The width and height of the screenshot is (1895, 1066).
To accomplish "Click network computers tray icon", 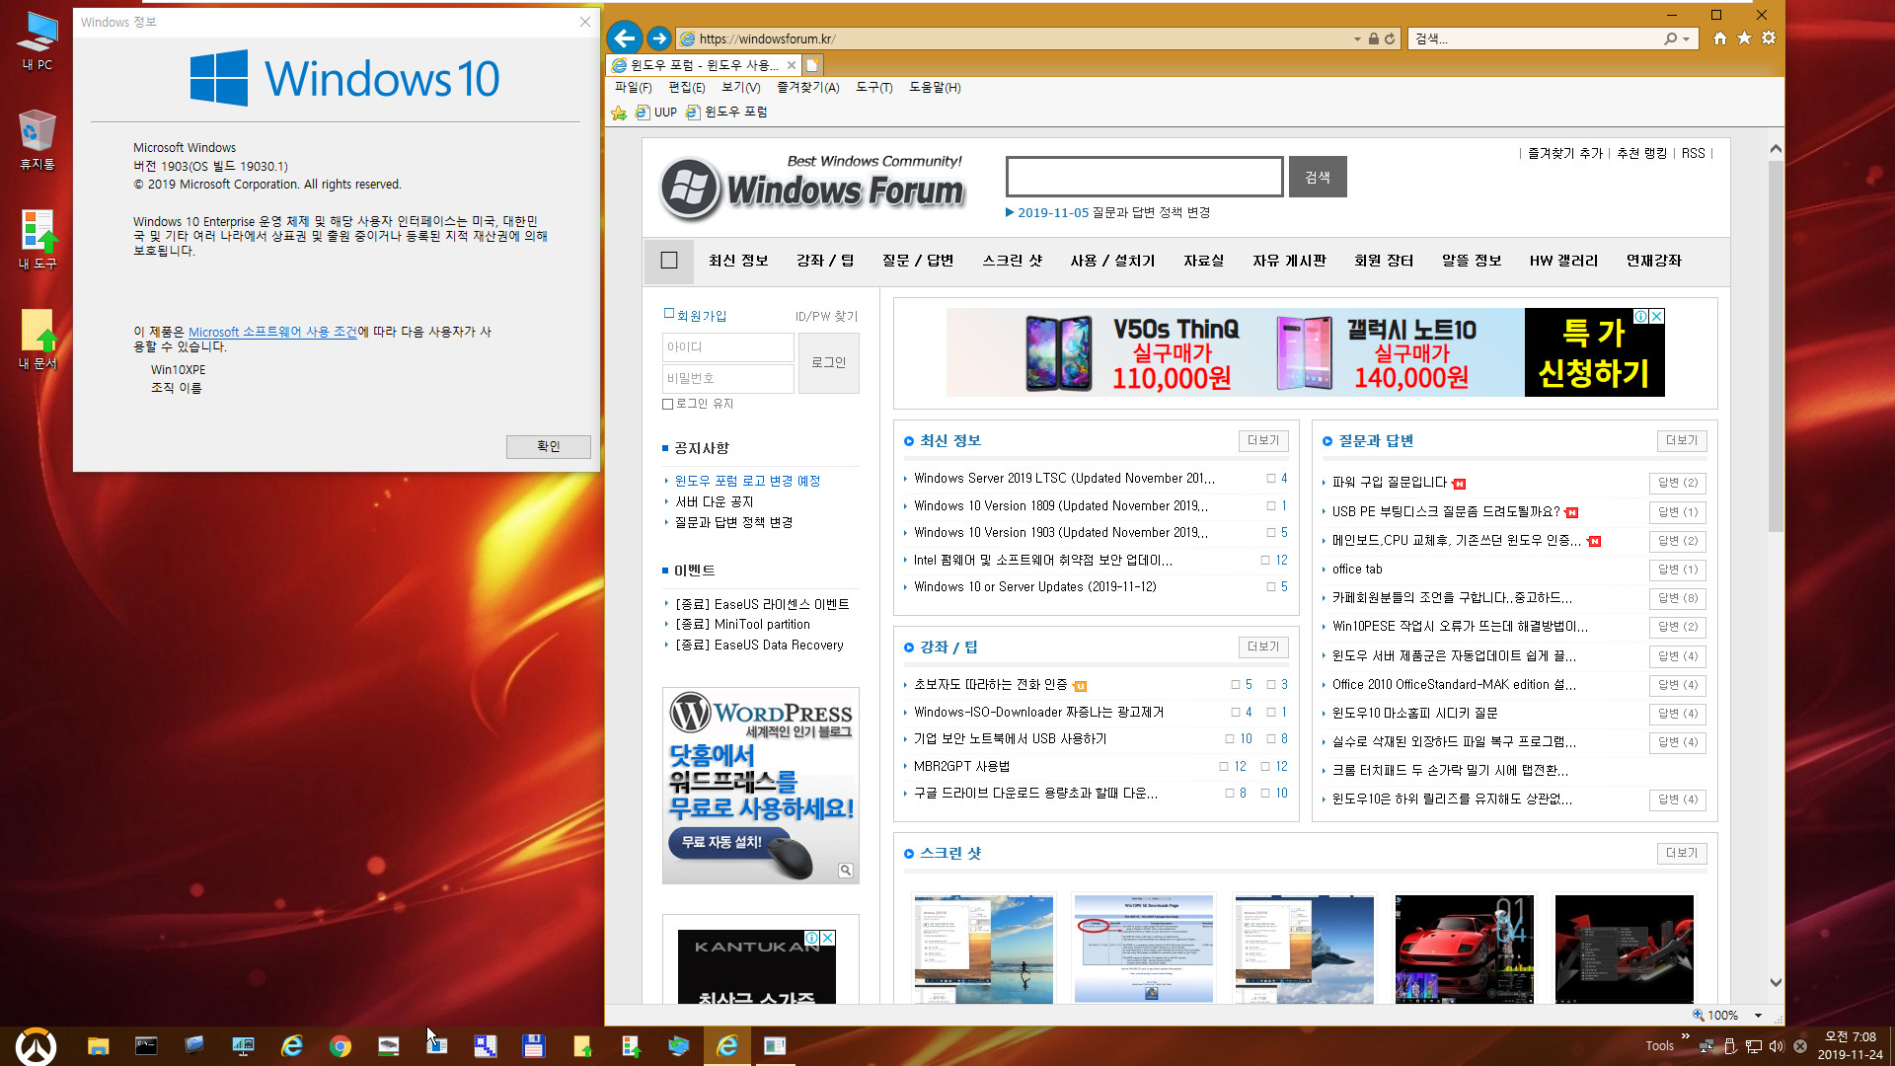I will (x=1706, y=1046).
